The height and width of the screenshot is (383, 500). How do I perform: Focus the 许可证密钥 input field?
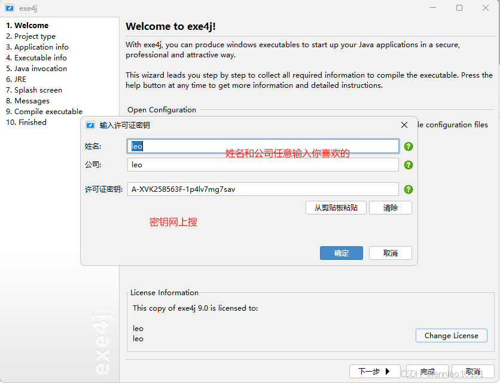click(x=263, y=189)
